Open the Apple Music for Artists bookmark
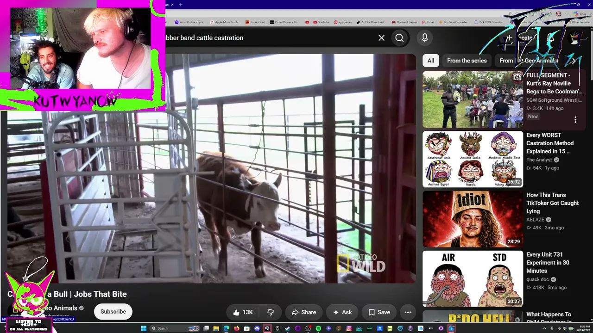 225,22
